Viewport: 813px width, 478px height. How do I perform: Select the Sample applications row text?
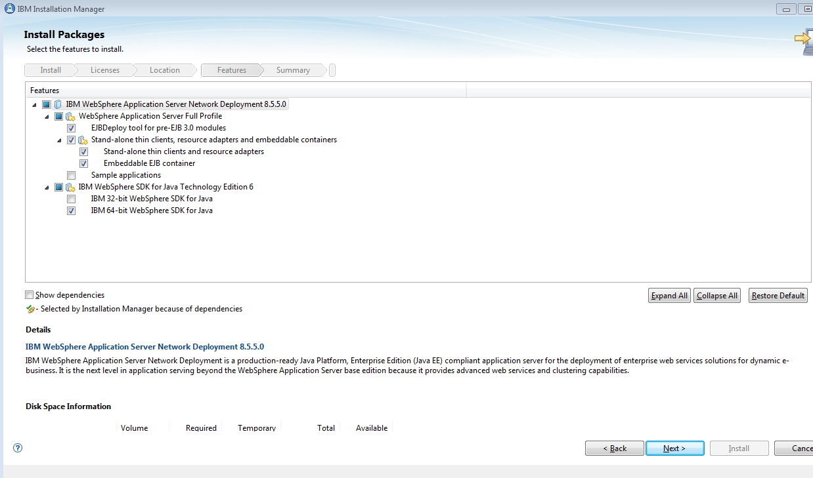[126, 175]
